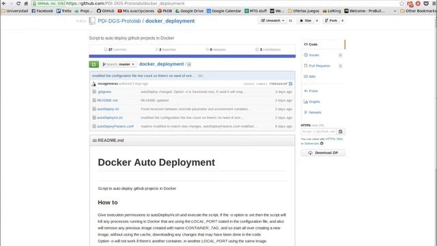View the 3 contributors

click(268, 50)
